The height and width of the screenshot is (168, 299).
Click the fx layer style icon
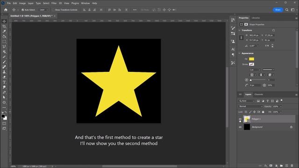(x=266, y=166)
